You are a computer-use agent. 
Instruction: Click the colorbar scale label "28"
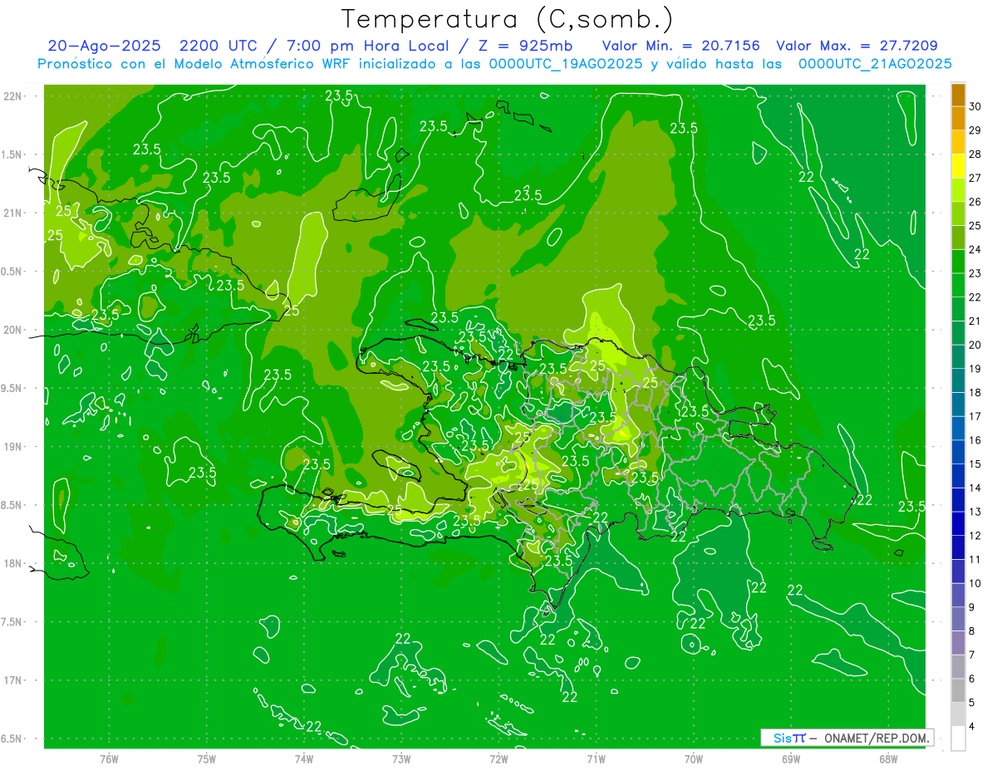click(975, 154)
